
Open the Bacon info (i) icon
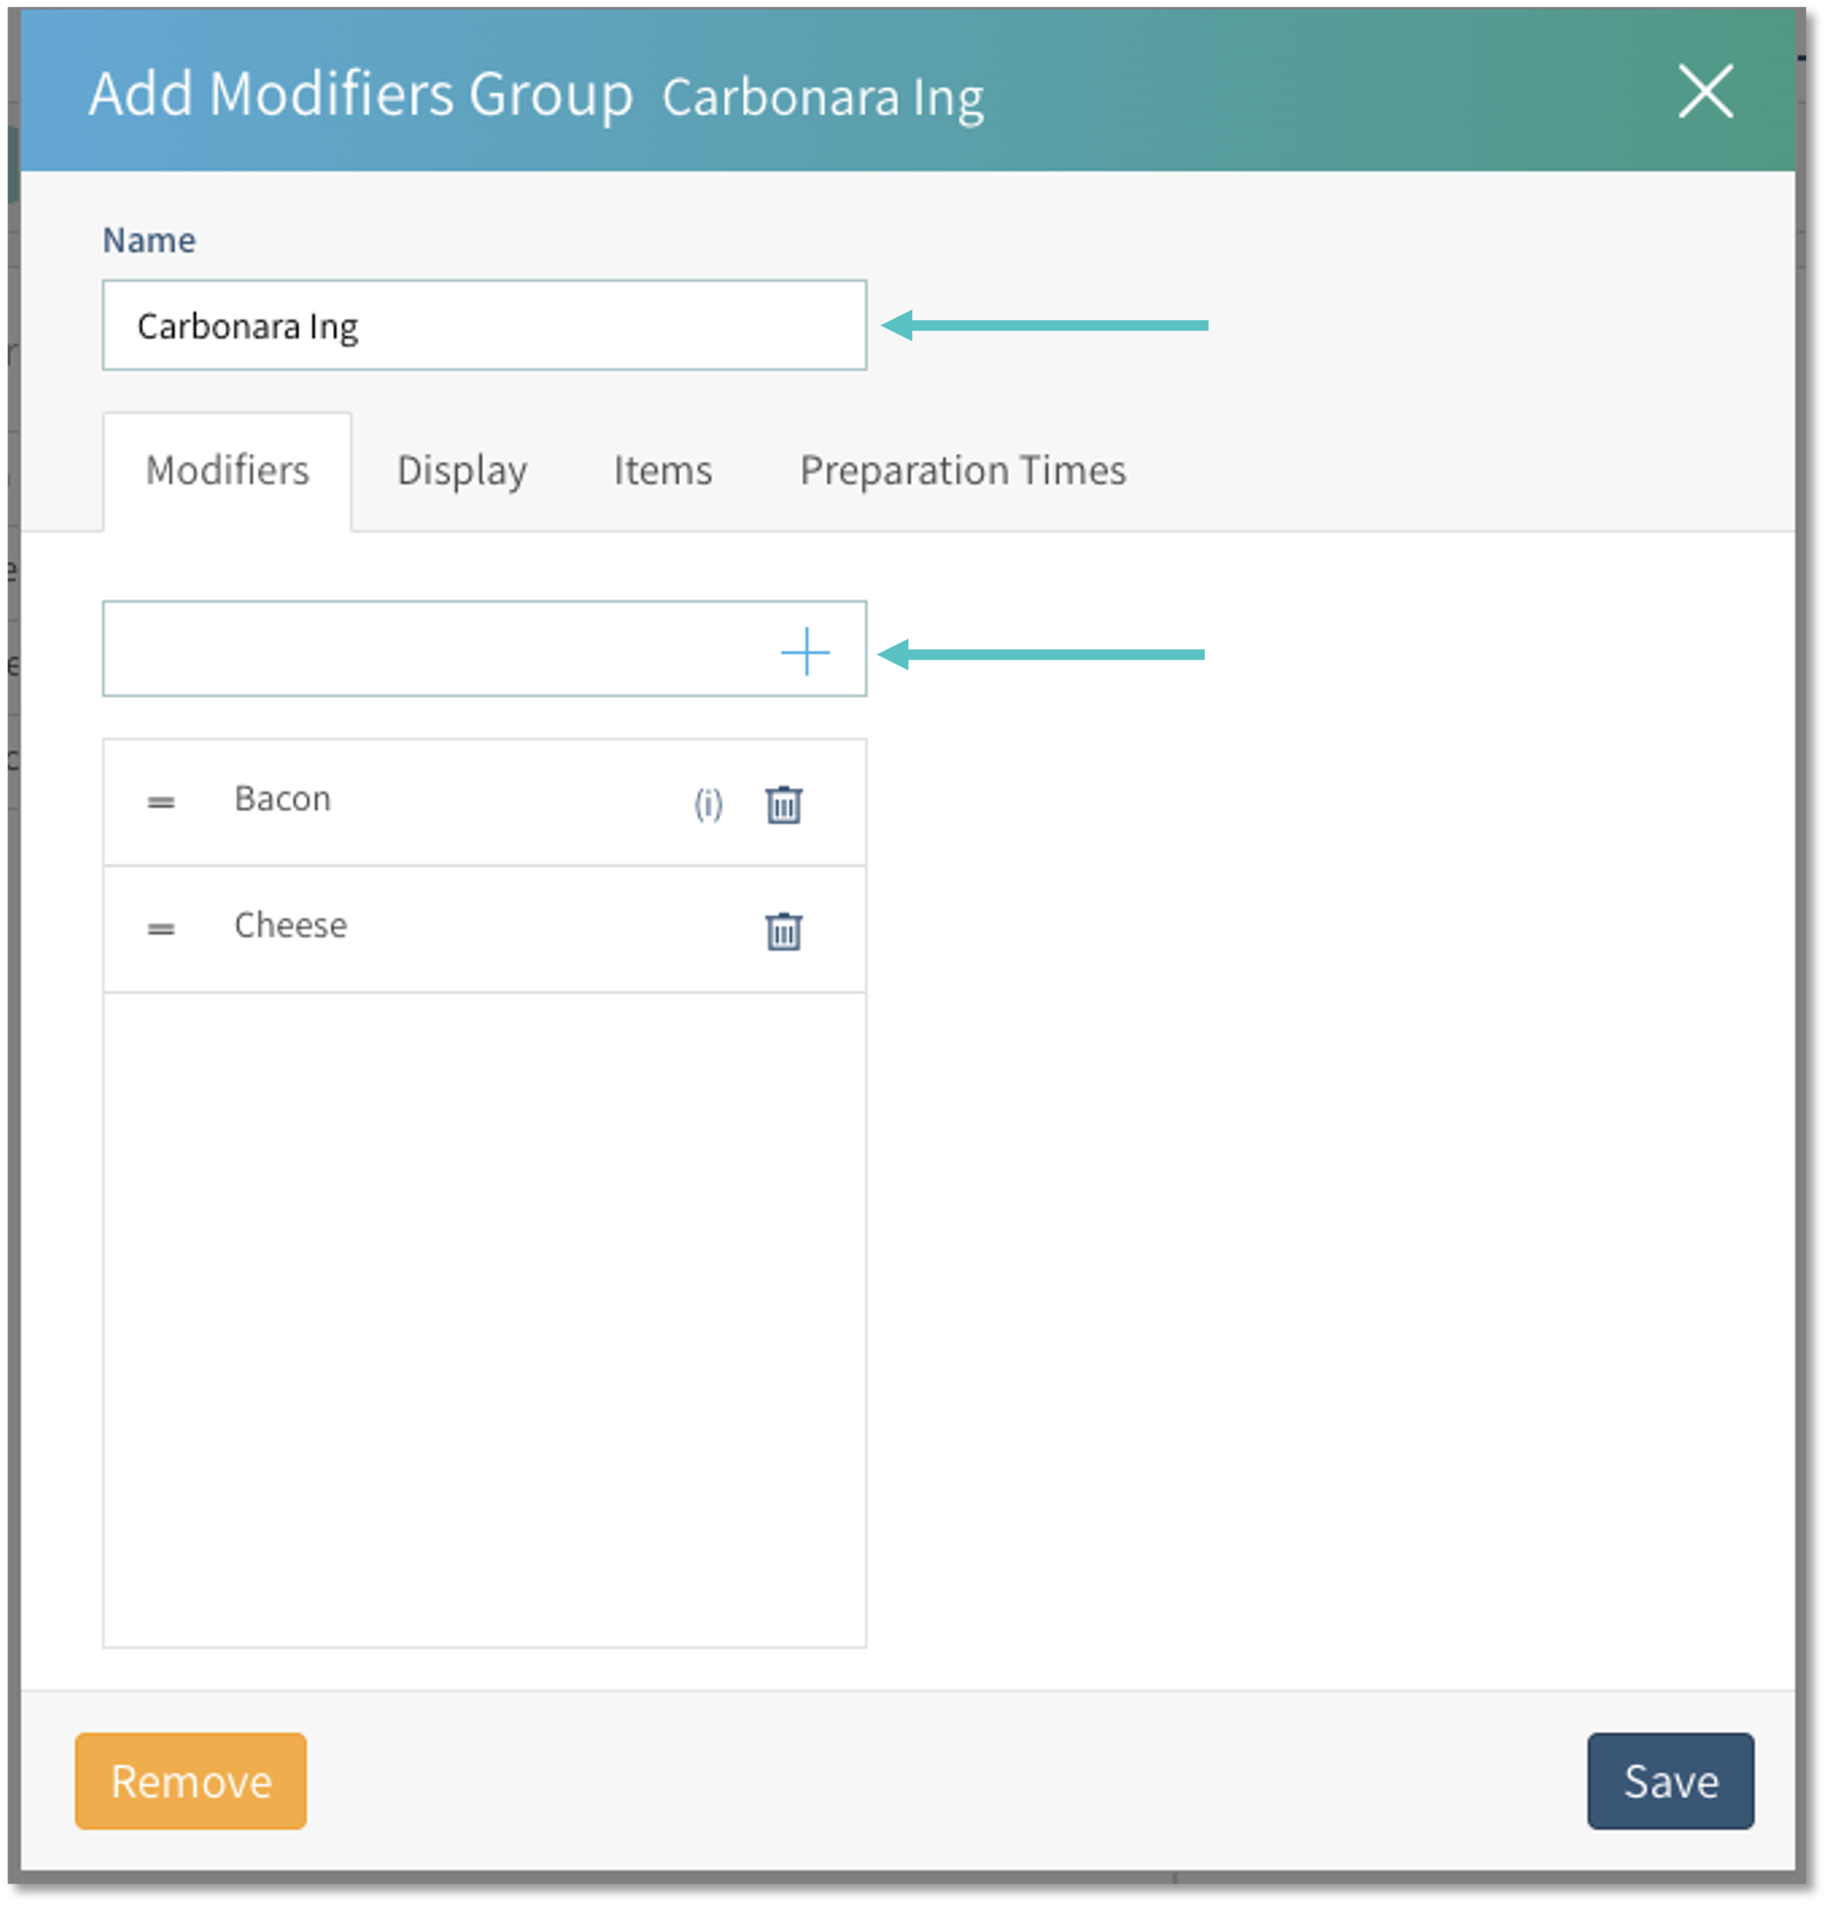(x=707, y=804)
